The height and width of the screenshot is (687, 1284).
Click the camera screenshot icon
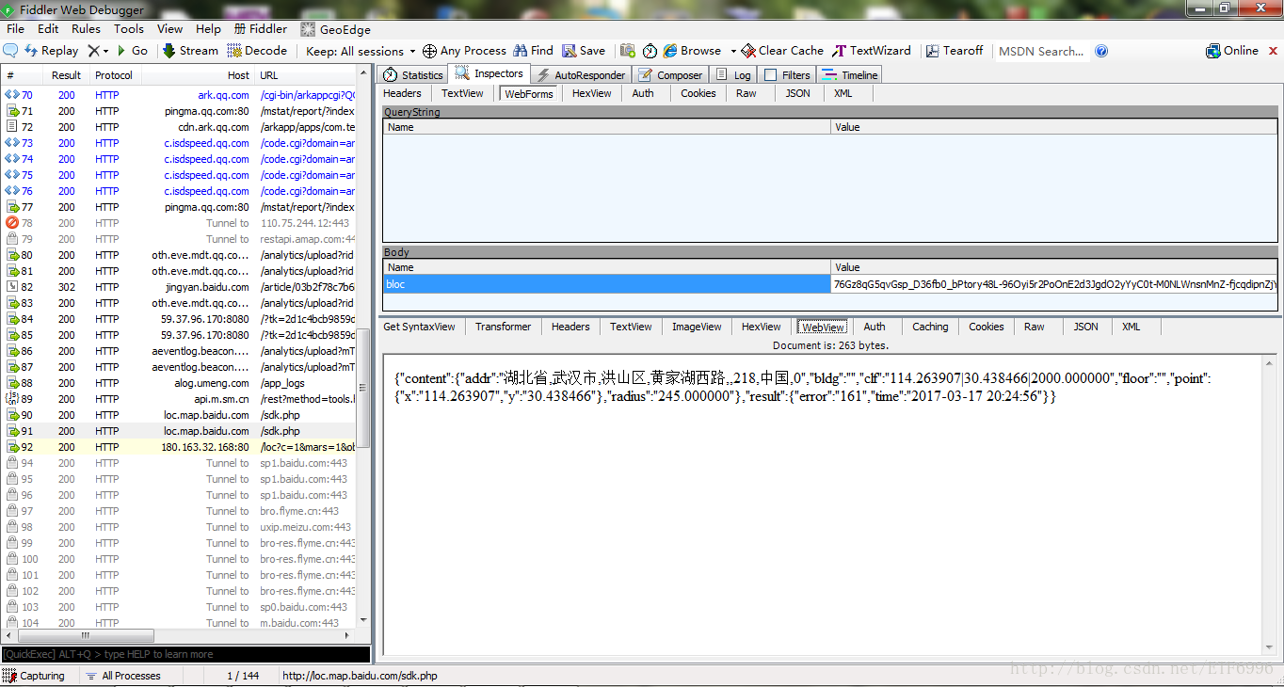point(628,51)
